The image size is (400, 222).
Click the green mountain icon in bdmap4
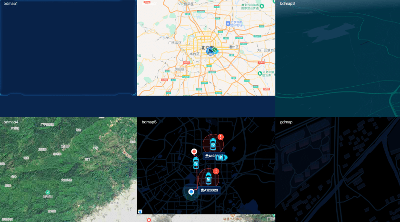coord(48,192)
